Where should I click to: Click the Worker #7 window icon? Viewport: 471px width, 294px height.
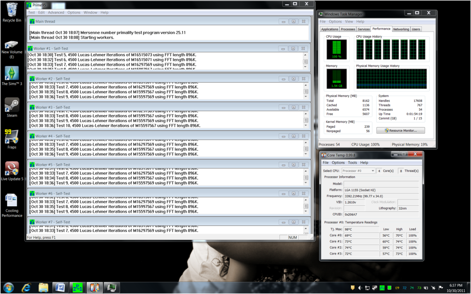(32, 222)
